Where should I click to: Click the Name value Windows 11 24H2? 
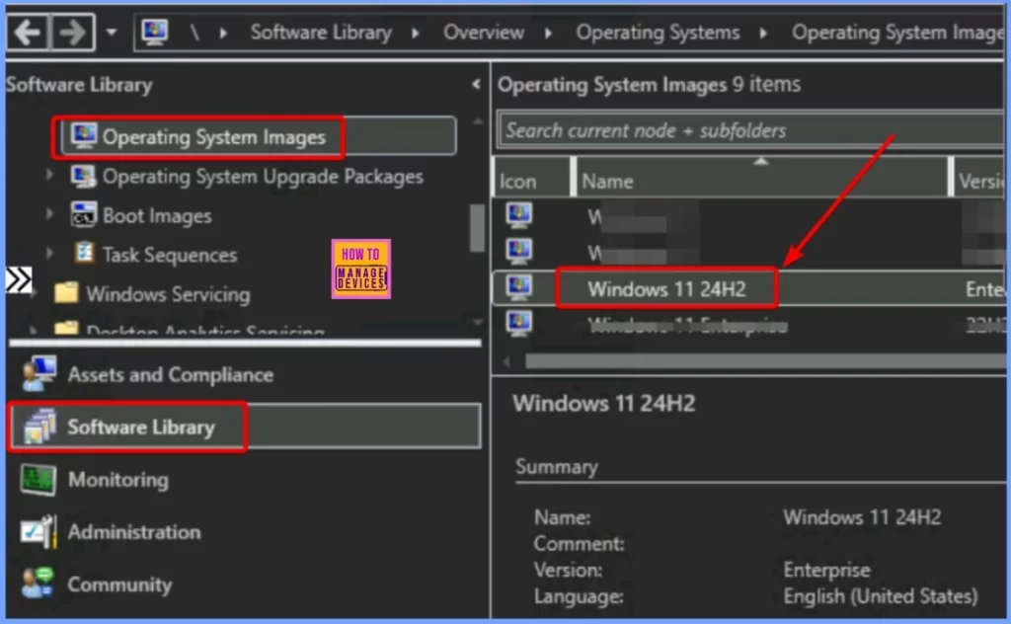coord(861,517)
